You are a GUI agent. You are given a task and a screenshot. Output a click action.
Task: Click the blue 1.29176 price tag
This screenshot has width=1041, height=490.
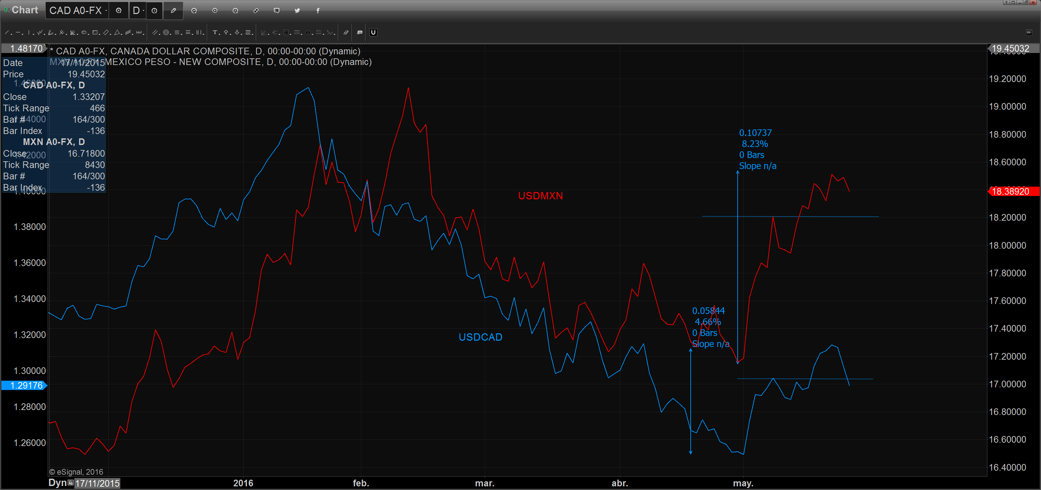24,385
